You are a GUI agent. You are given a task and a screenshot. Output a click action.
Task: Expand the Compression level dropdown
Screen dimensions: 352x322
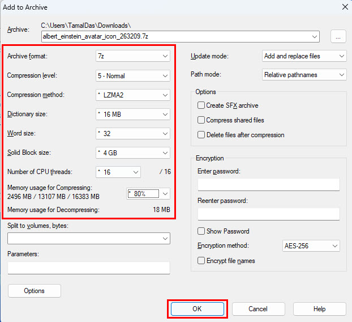click(133, 75)
